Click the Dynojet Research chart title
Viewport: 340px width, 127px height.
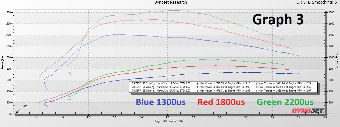tap(170, 2)
